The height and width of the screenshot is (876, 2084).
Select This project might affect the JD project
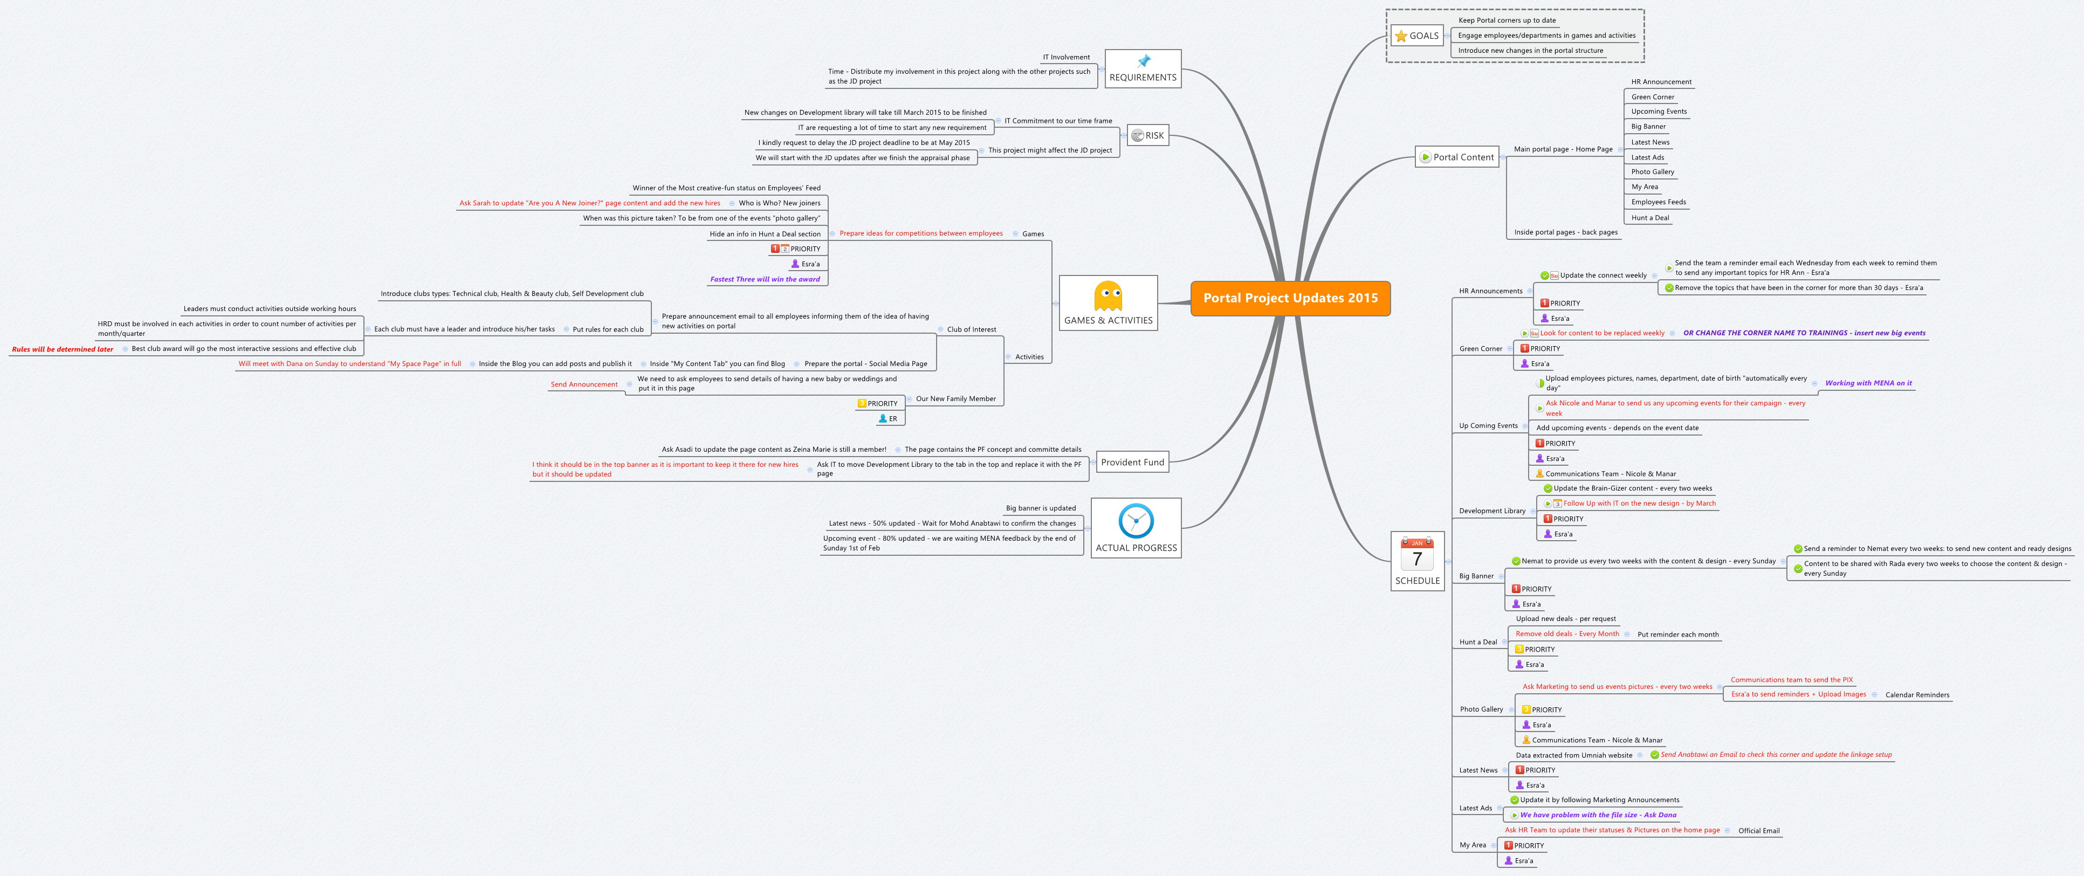coord(1050,150)
